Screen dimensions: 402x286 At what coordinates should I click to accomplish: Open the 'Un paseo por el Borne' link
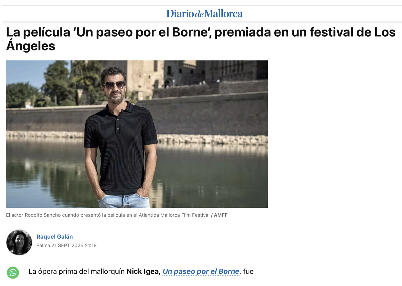pyautogui.click(x=201, y=271)
